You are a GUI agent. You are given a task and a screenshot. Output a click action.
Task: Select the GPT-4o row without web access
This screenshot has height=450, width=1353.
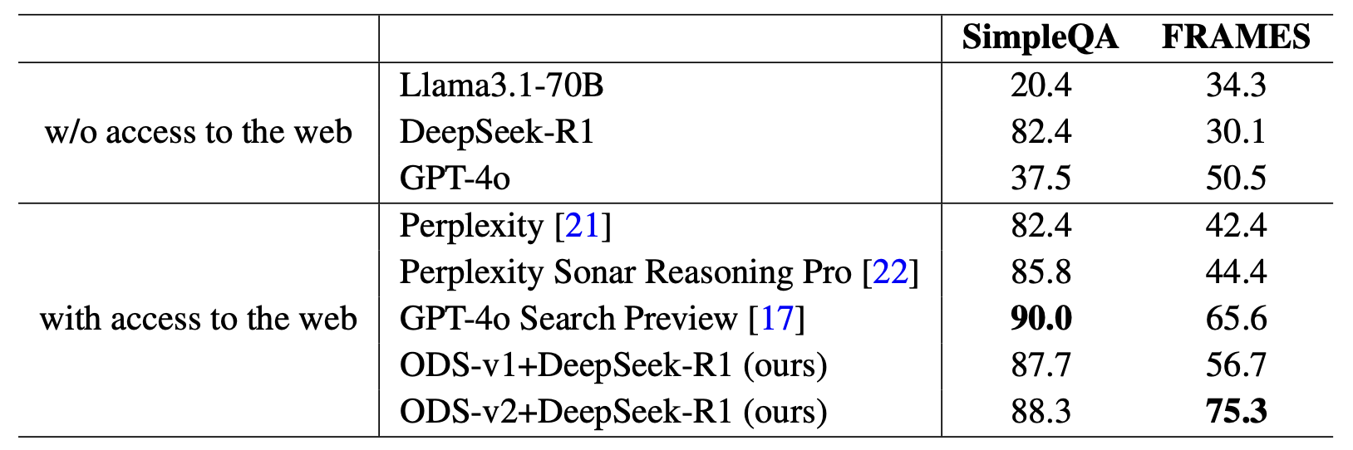pyautogui.click(x=454, y=179)
